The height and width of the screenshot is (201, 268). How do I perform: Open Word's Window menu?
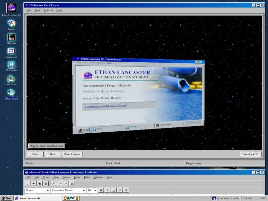click(98, 177)
